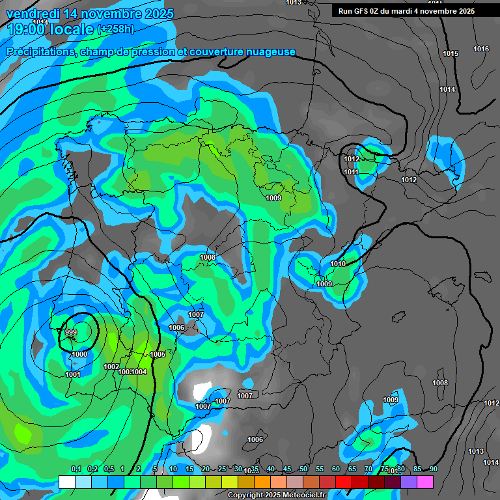This screenshot has height=500, width=500.
Task: Click the white first swatch in precipitation legend
Action: point(66,482)
